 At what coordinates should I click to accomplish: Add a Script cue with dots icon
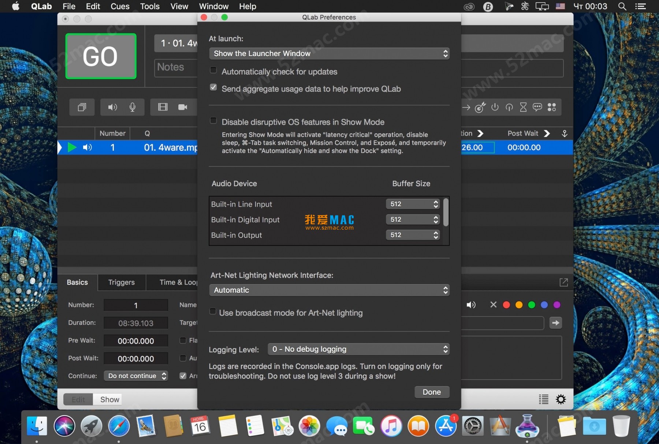pos(552,107)
